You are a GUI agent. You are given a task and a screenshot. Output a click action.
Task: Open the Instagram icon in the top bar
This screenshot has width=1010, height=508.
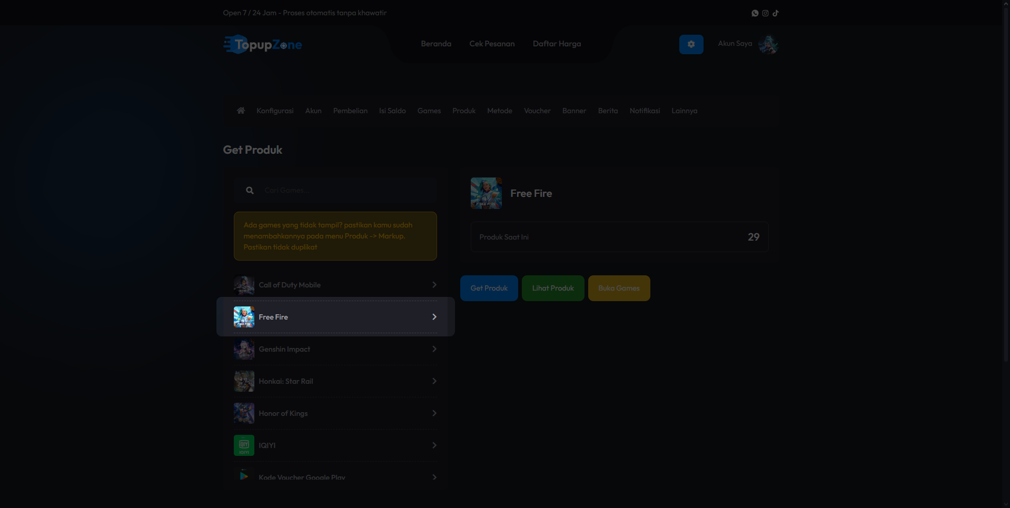[765, 13]
